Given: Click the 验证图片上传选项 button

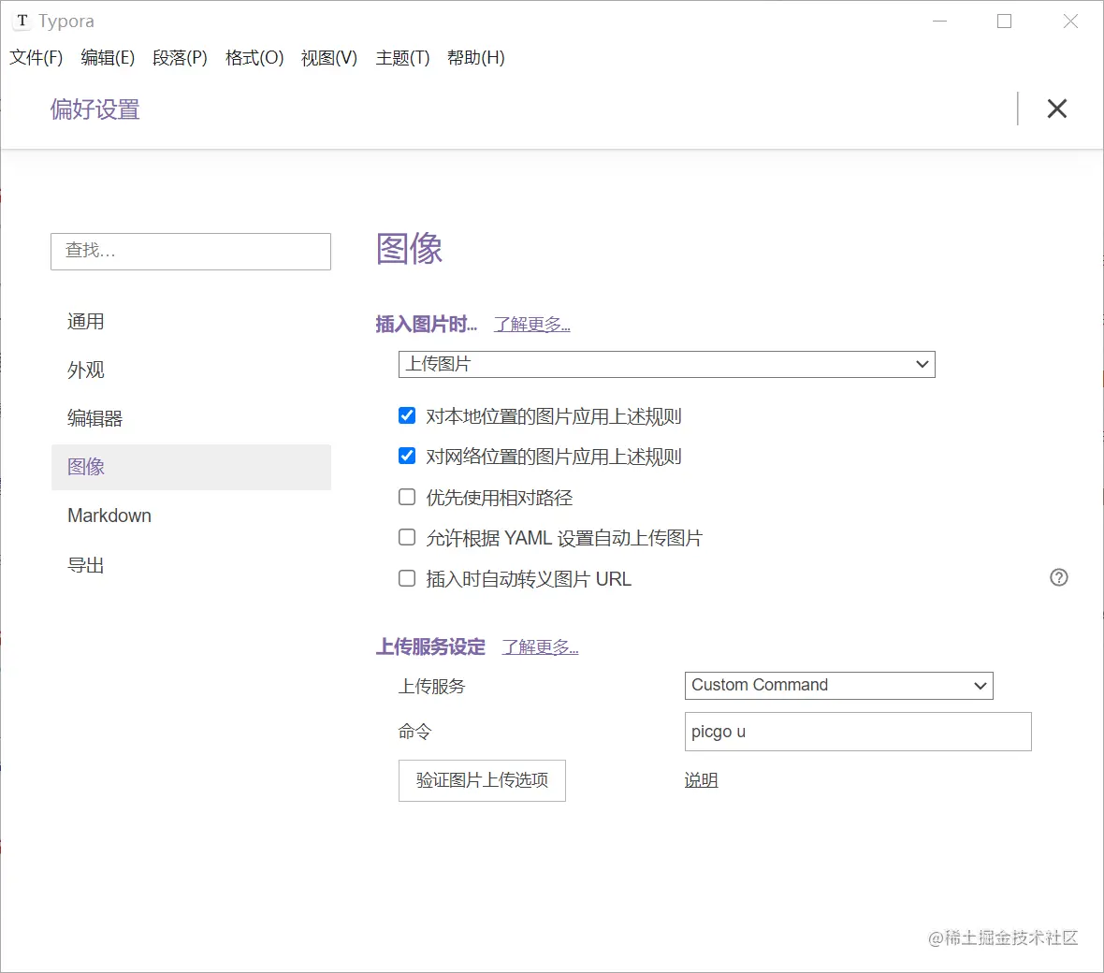Looking at the screenshot, I should (x=482, y=780).
